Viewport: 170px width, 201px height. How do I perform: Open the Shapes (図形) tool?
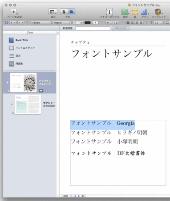pyautogui.click(x=125, y=12)
